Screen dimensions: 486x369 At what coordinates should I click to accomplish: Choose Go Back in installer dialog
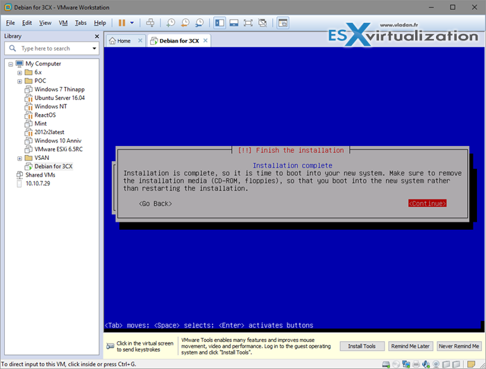pyautogui.click(x=156, y=204)
